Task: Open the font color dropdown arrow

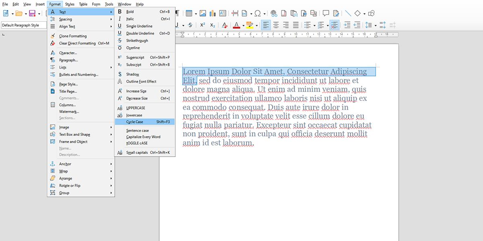Action: pyautogui.click(x=243, y=25)
